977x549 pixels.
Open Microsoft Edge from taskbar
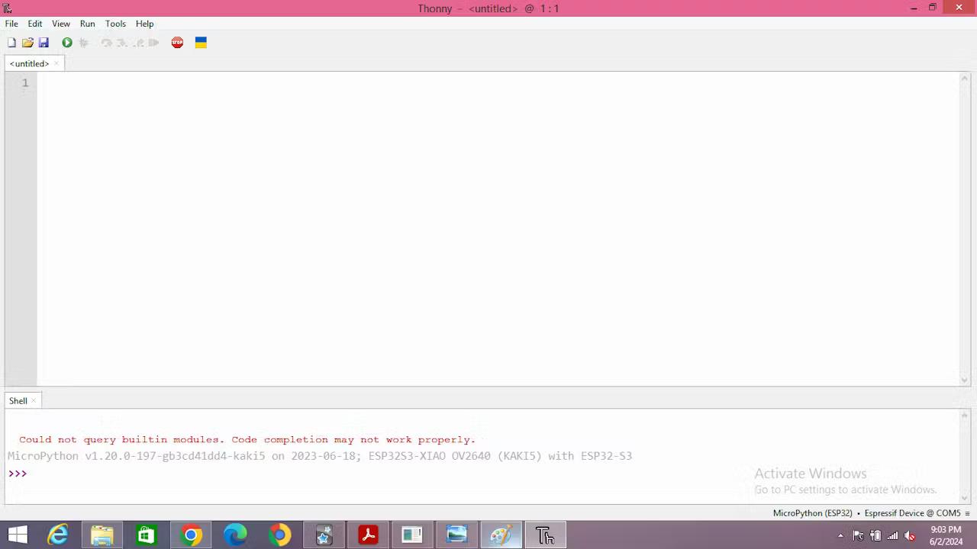tap(235, 535)
